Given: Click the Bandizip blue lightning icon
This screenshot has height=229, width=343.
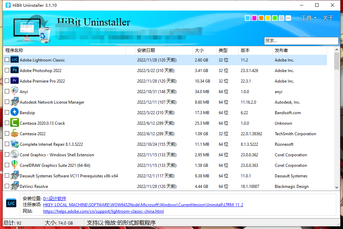Looking at the screenshot, I should (x=15, y=112).
